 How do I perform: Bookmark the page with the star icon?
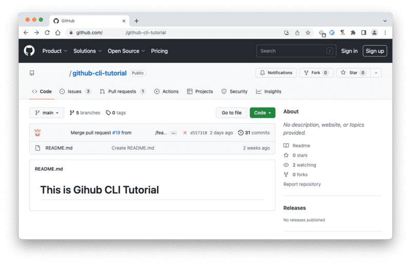tap(308, 32)
